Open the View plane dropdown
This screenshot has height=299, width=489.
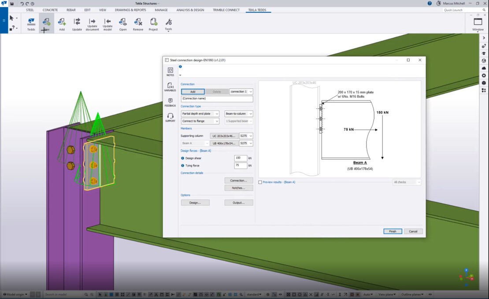pyautogui.click(x=387, y=294)
